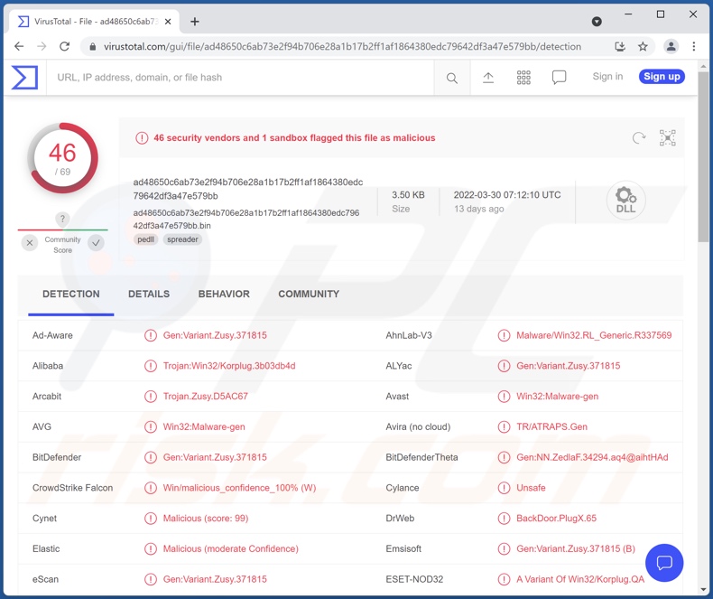The image size is (713, 599).
Task: Vote harmless with community check mark
Action: [97, 243]
